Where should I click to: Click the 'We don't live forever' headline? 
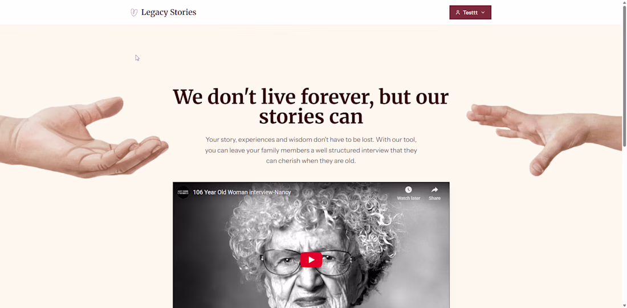tap(311, 106)
